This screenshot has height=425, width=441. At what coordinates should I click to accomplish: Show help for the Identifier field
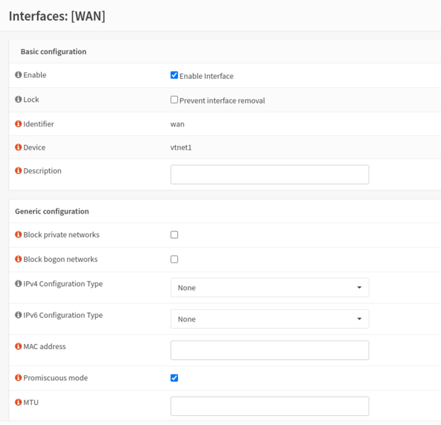point(18,124)
